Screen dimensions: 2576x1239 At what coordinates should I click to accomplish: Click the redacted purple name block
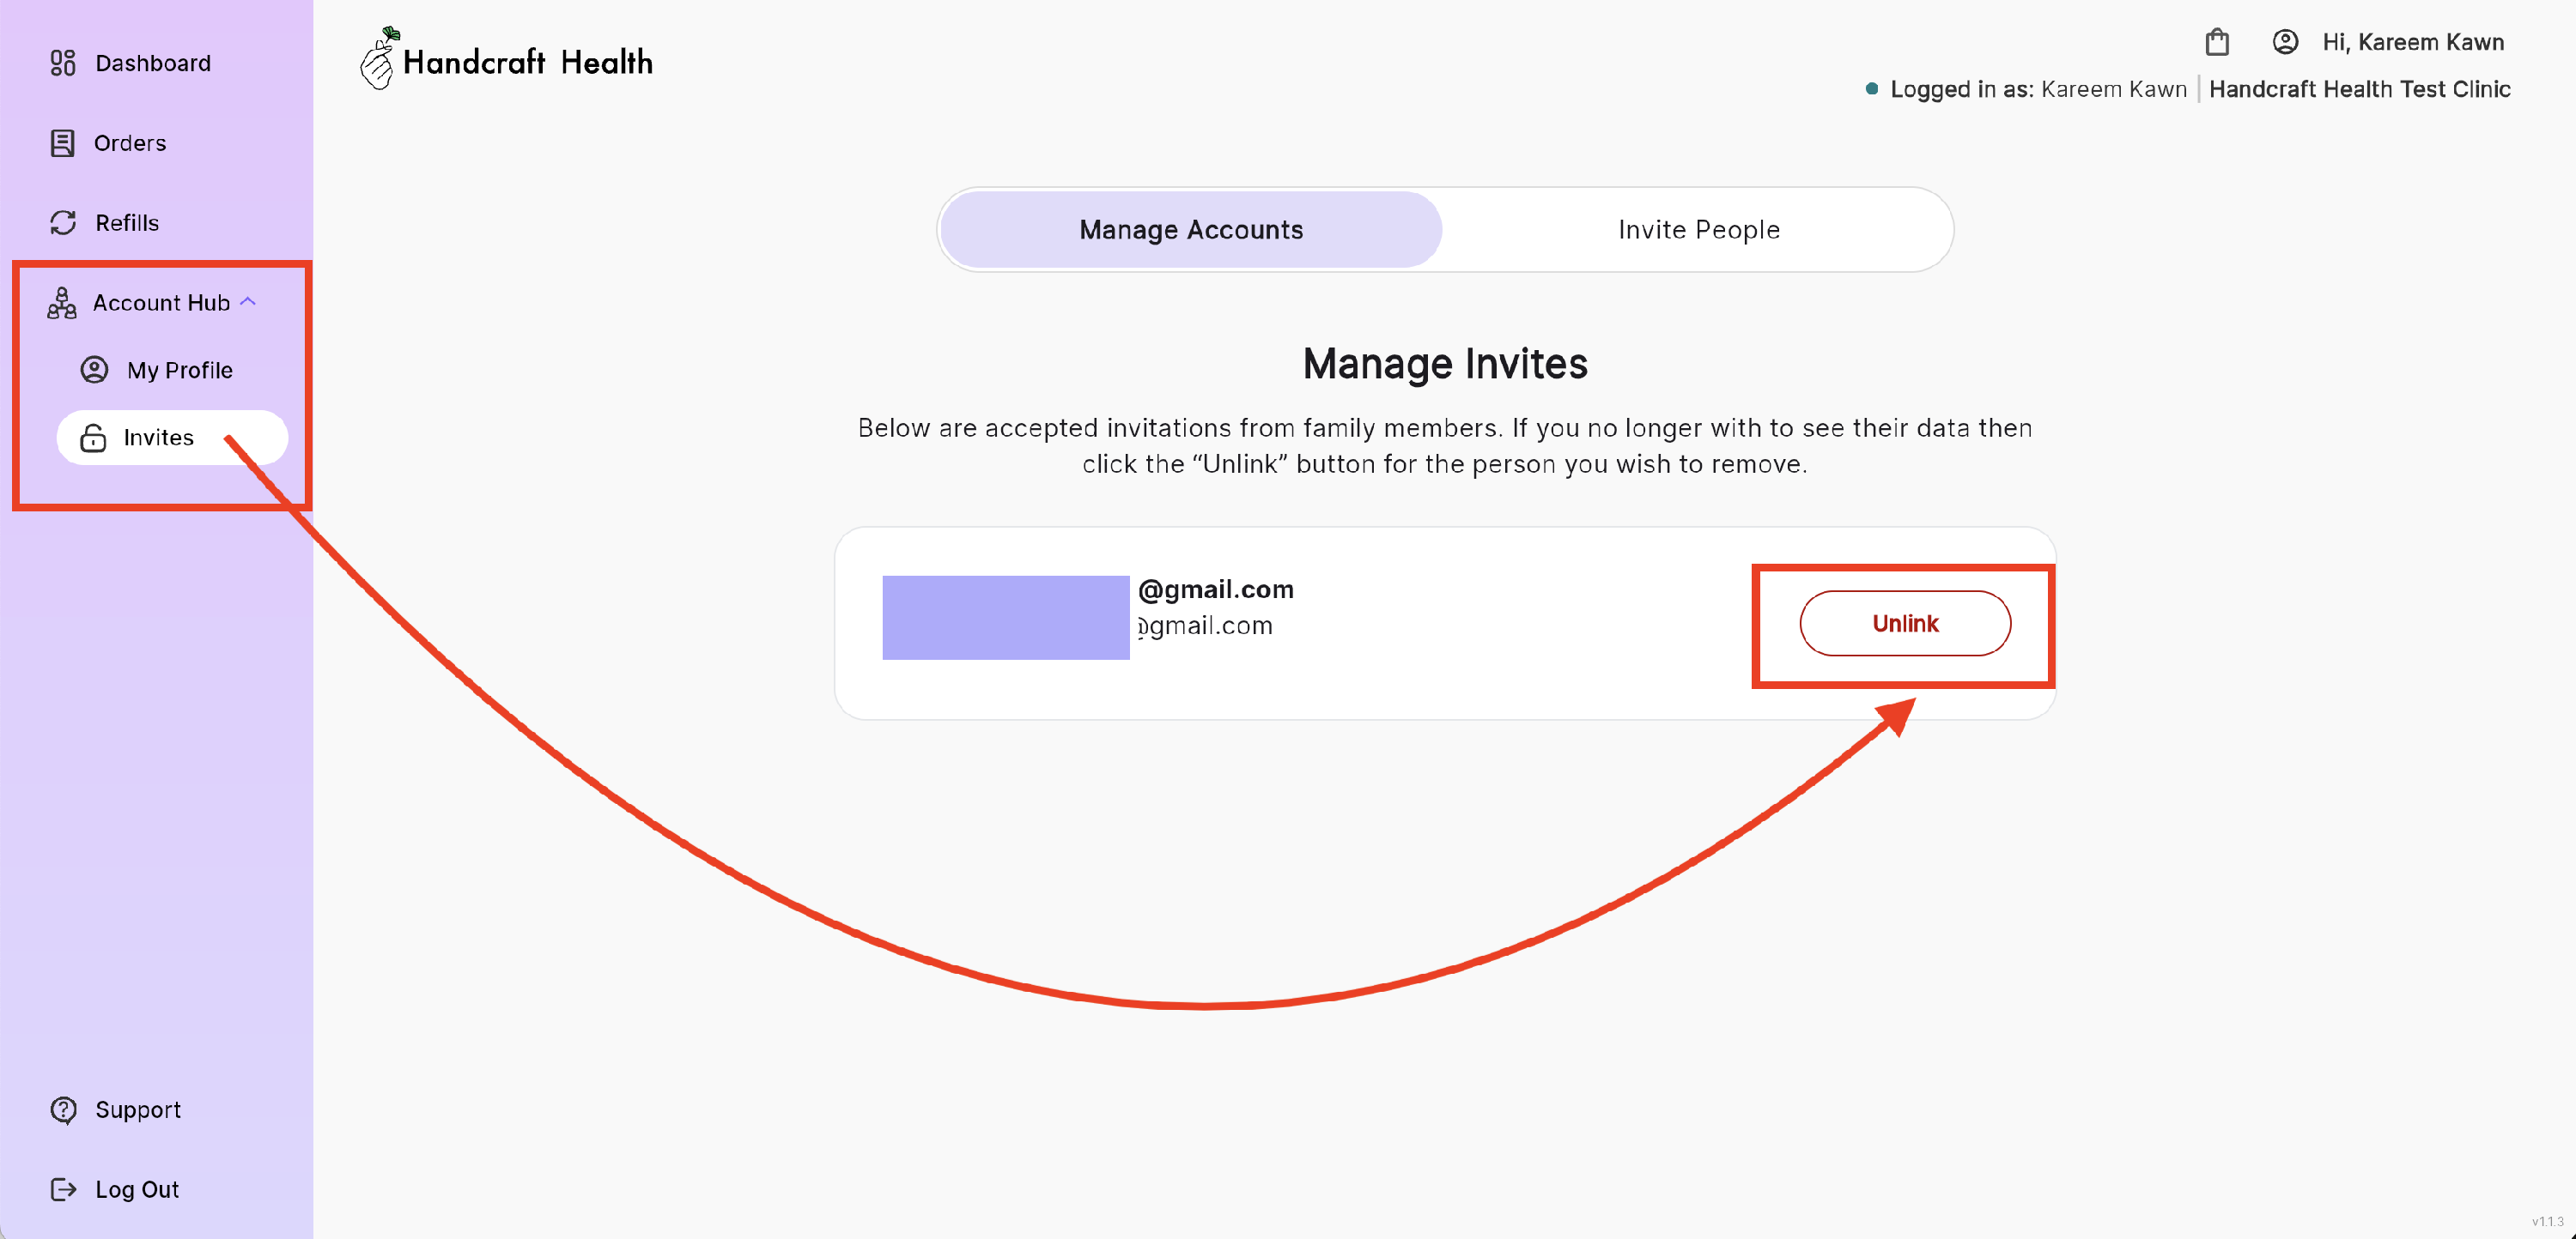(1005, 618)
